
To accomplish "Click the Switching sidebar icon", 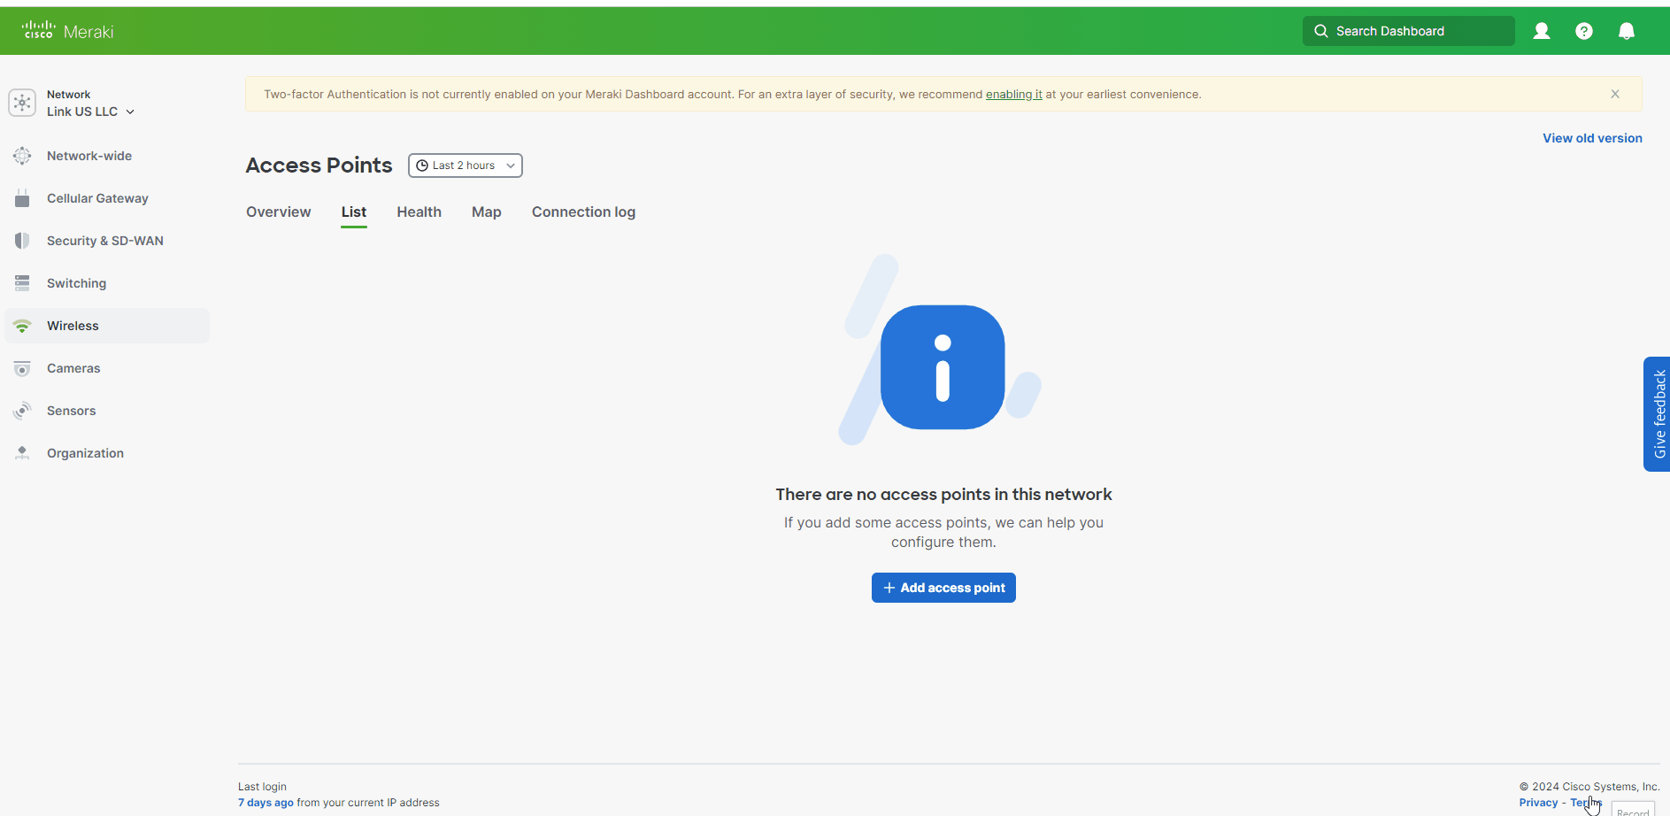I will point(23,283).
